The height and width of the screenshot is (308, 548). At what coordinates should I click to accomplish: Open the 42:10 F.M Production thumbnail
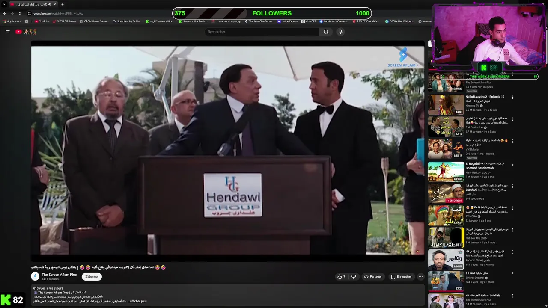[446, 126]
